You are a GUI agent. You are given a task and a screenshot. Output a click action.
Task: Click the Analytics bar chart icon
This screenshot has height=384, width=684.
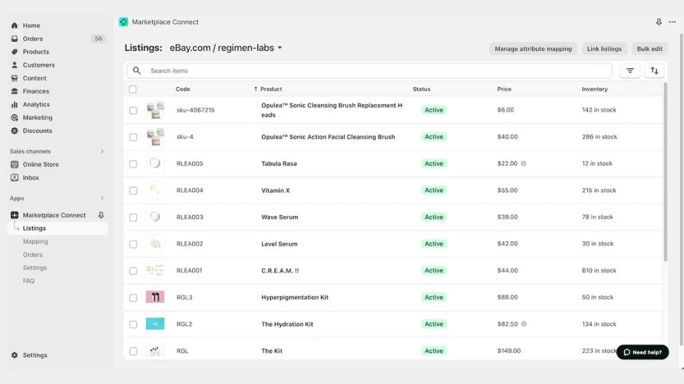pos(14,104)
